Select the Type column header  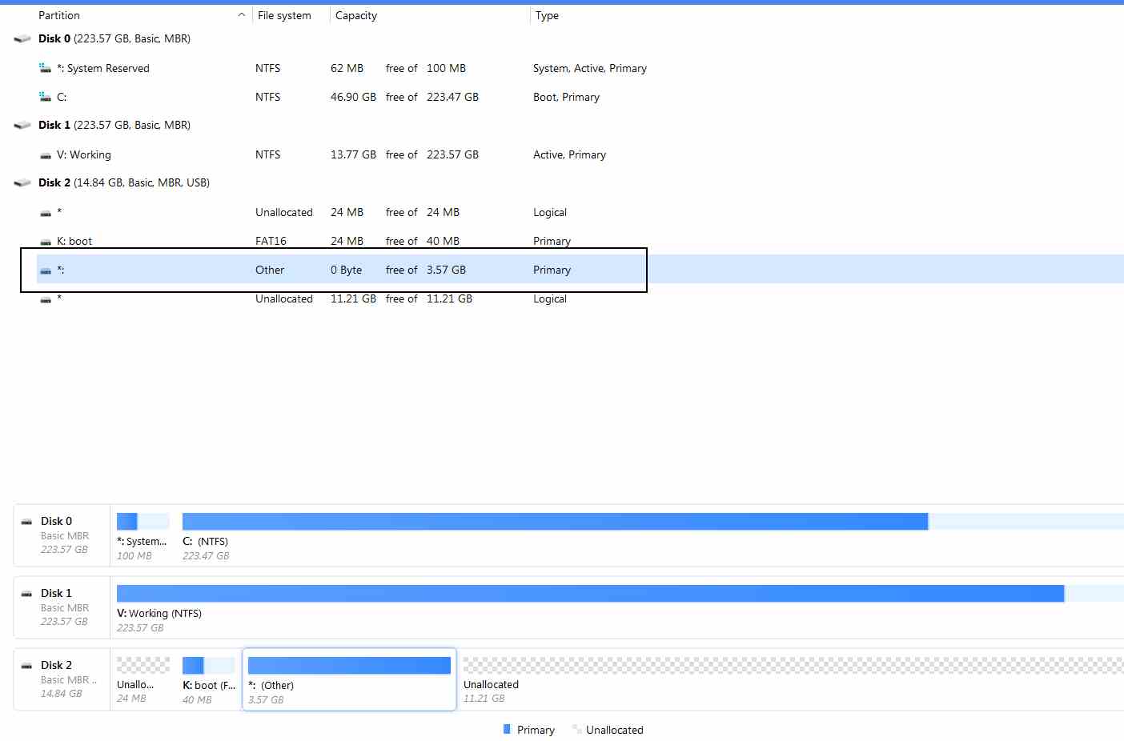[x=548, y=15]
